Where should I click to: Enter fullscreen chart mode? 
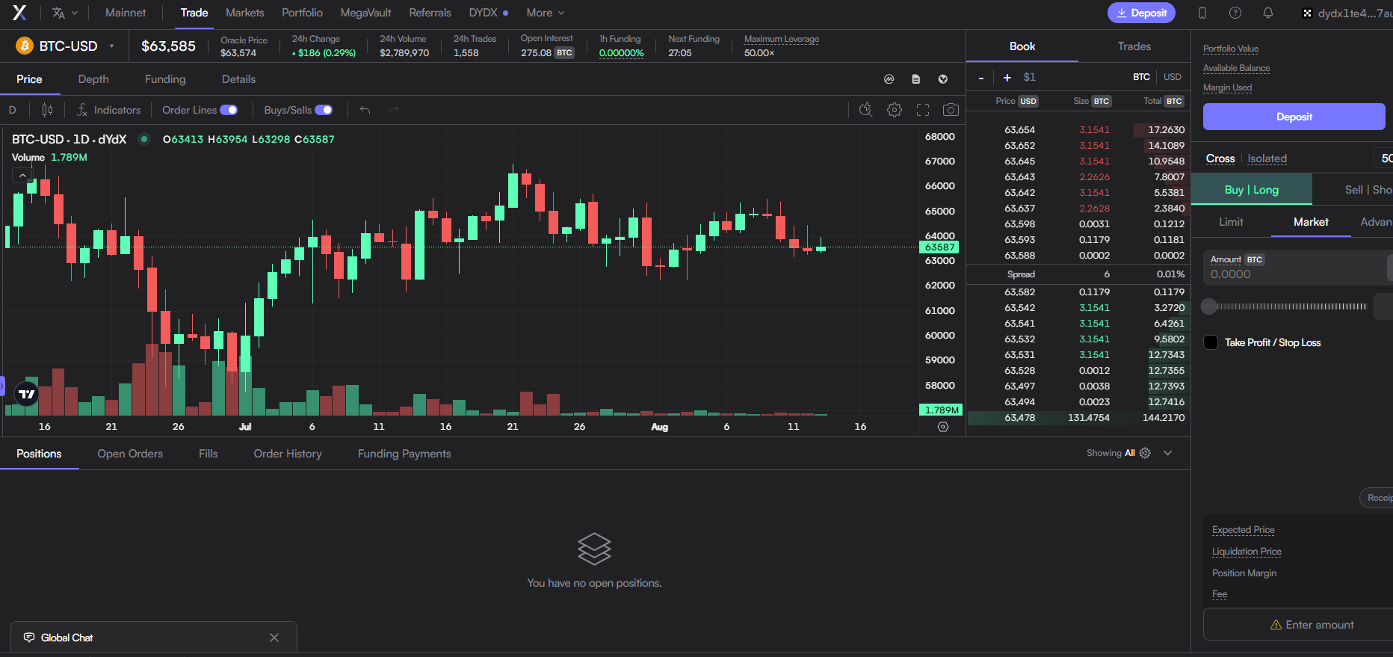point(923,110)
